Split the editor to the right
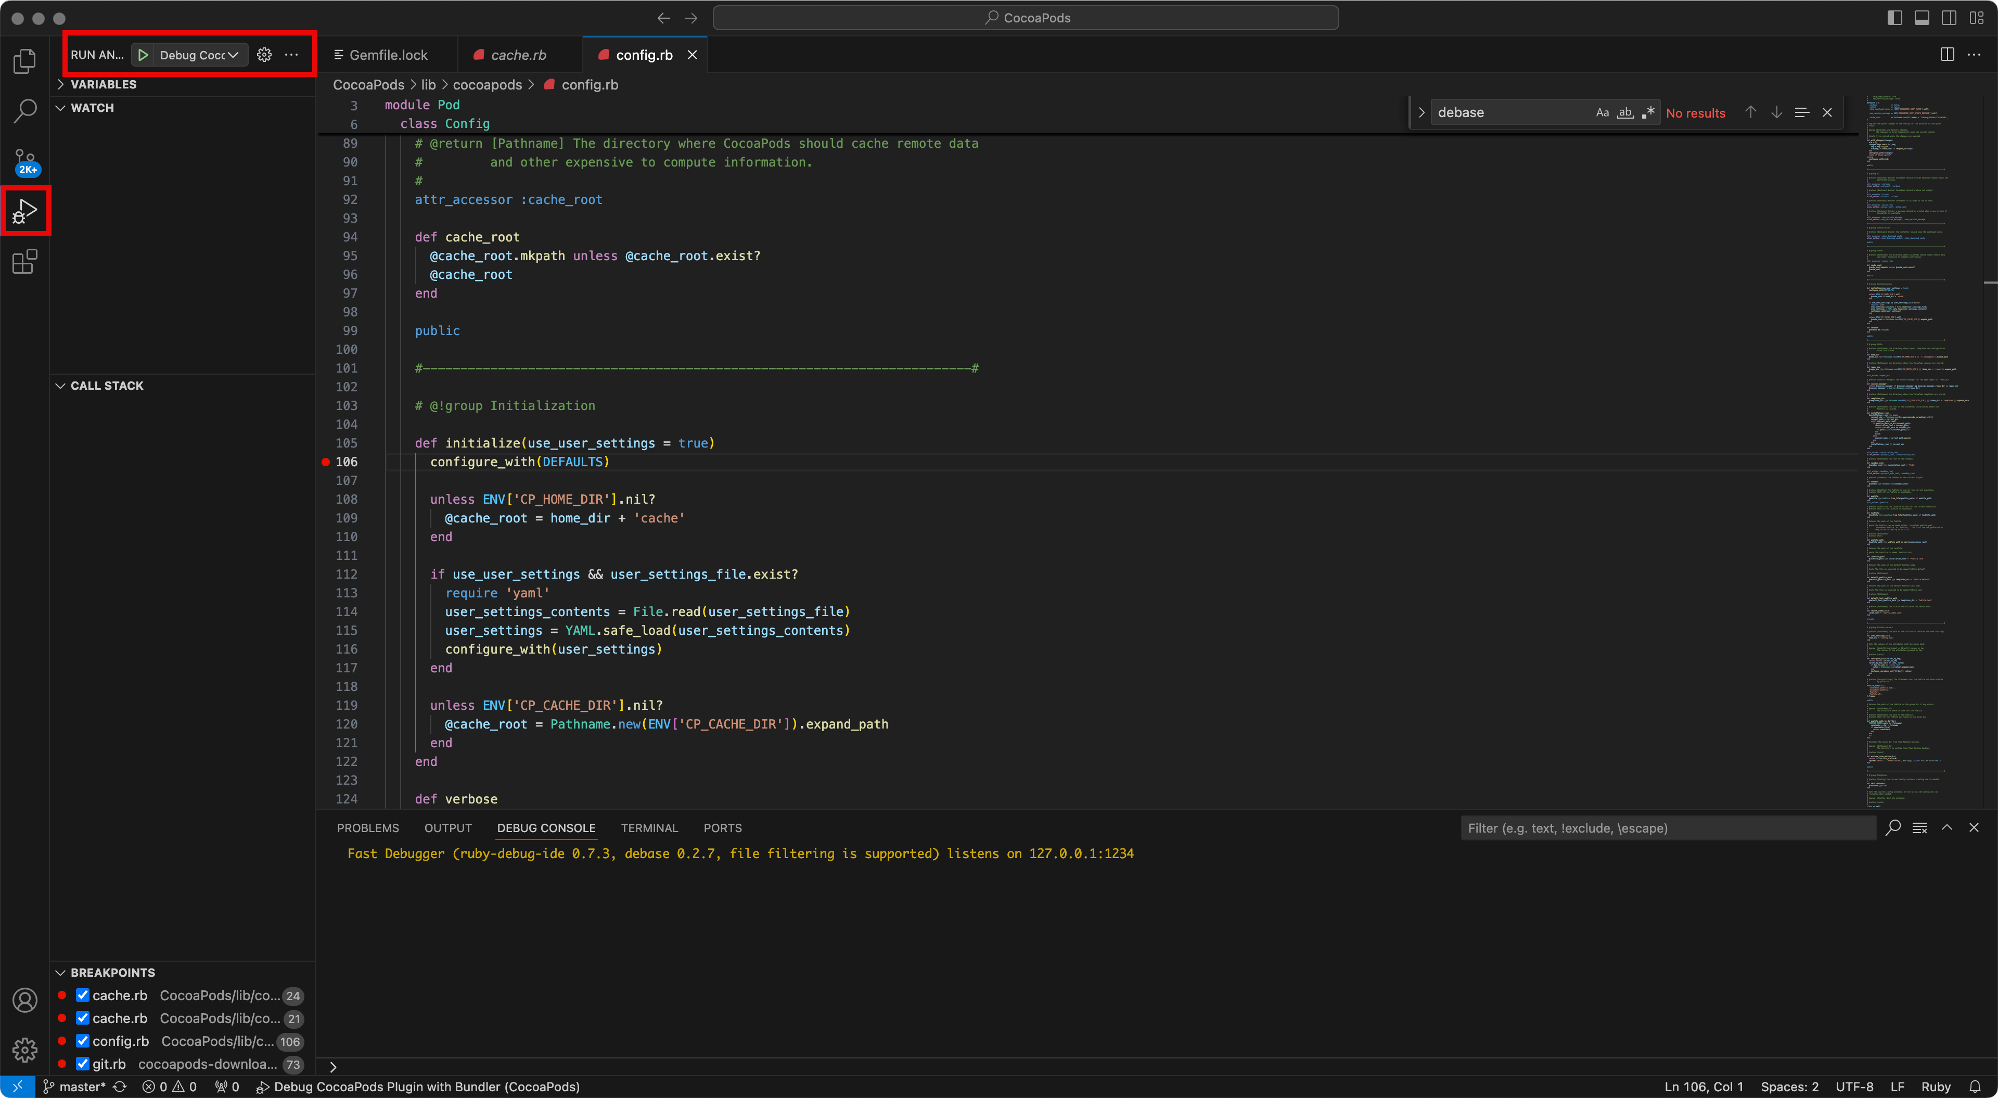The width and height of the screenshot is (1998, 1098). point(1947,54)
